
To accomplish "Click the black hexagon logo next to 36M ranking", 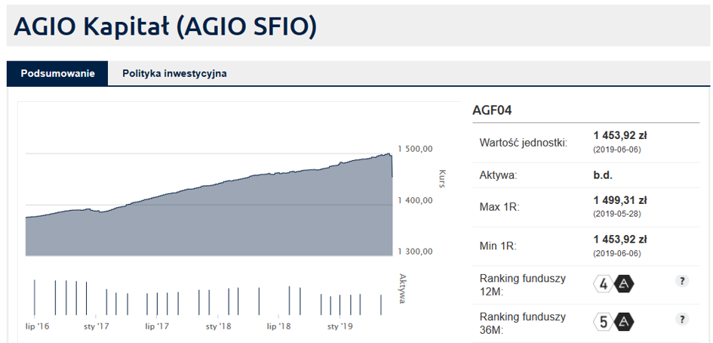I will pyautogui.click(x=624, y=322).
